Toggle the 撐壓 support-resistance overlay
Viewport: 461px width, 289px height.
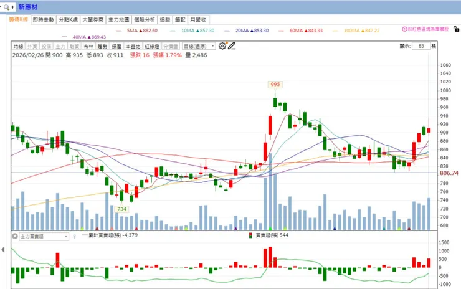[x=116, y=46]
